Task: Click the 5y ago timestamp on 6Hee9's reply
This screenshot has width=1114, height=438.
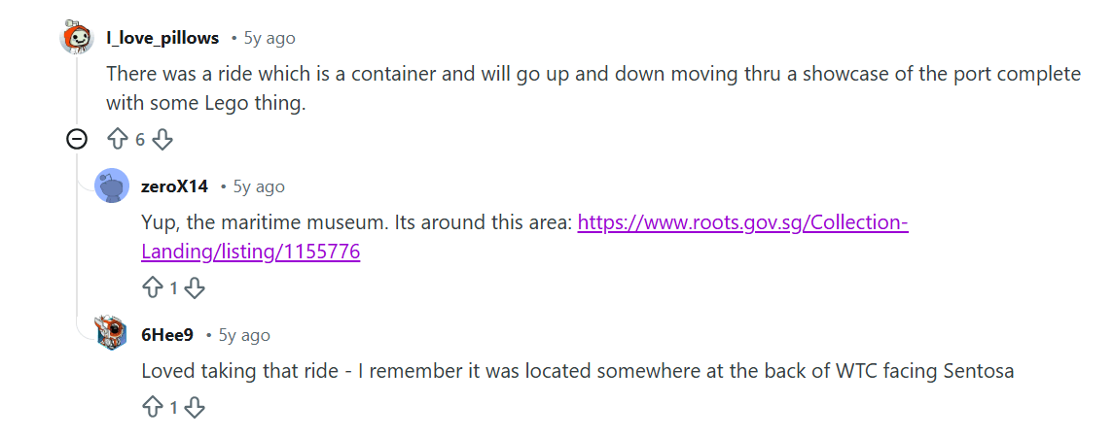Action: pos(244,335)
